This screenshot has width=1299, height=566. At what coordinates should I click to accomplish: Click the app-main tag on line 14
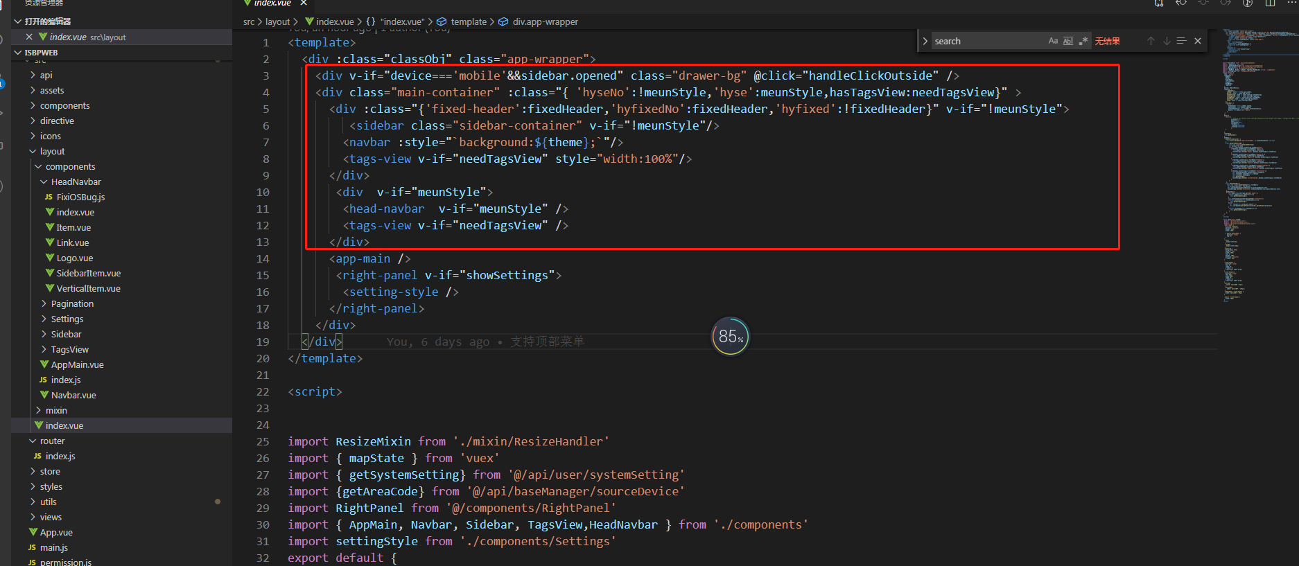(363, 258)
